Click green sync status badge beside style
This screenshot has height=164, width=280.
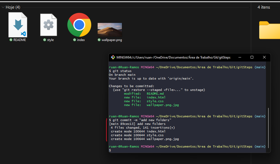pyautogui.click(x=45, y=40)
